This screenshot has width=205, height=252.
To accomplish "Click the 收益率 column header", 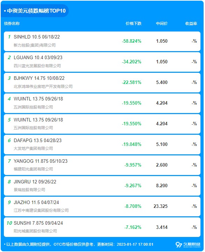I will [191, 23].
